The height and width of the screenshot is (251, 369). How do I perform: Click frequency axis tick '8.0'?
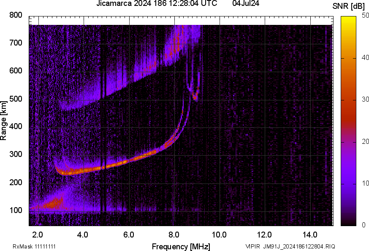[174, 235]
